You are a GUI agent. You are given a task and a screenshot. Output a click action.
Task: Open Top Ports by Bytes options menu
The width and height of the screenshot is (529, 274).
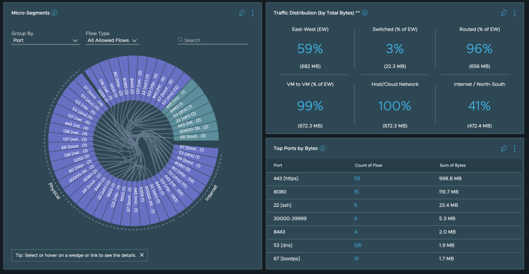click(515, 148)
